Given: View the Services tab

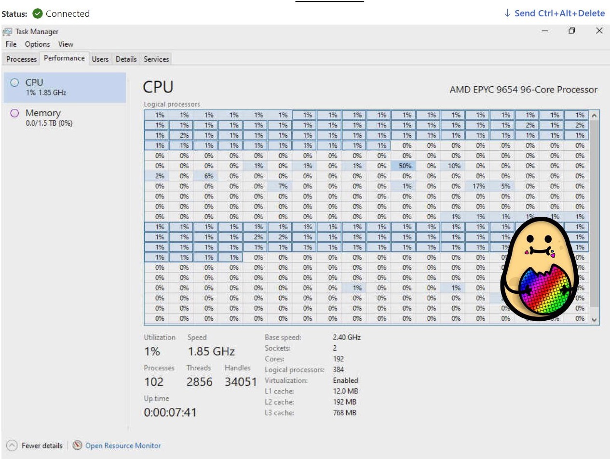Looking at the screenshot, I should pyautogui.click(x=156, y=59).
